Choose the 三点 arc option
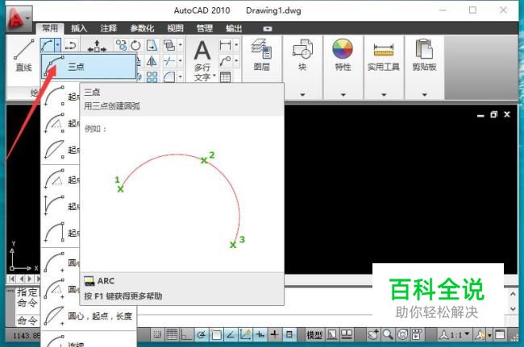Screen dimensions: 524x347 tap(89, 67)
